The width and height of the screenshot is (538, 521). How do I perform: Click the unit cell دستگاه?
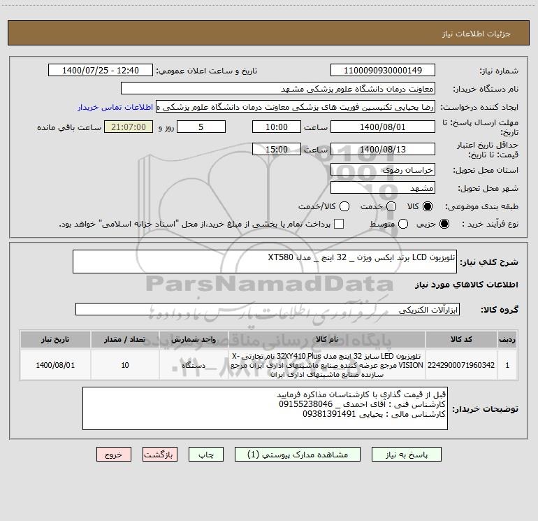pos(194,365)
